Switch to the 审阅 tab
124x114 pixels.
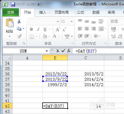111,12
